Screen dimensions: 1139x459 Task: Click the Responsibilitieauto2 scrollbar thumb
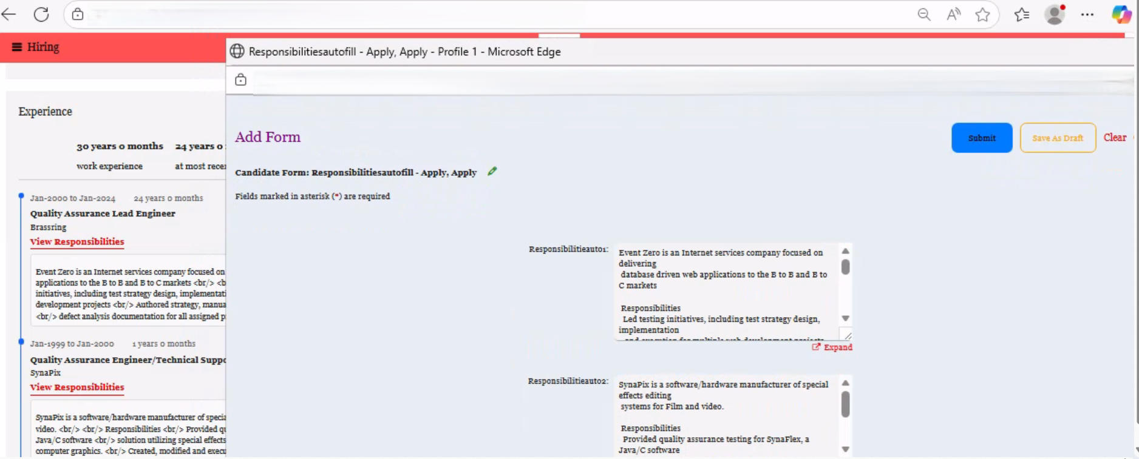(845, 404)
